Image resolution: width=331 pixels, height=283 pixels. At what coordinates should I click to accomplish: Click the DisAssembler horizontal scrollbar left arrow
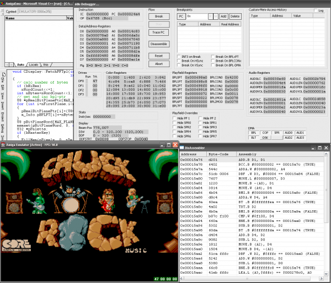pyautogui.click(x=181, y=279)
